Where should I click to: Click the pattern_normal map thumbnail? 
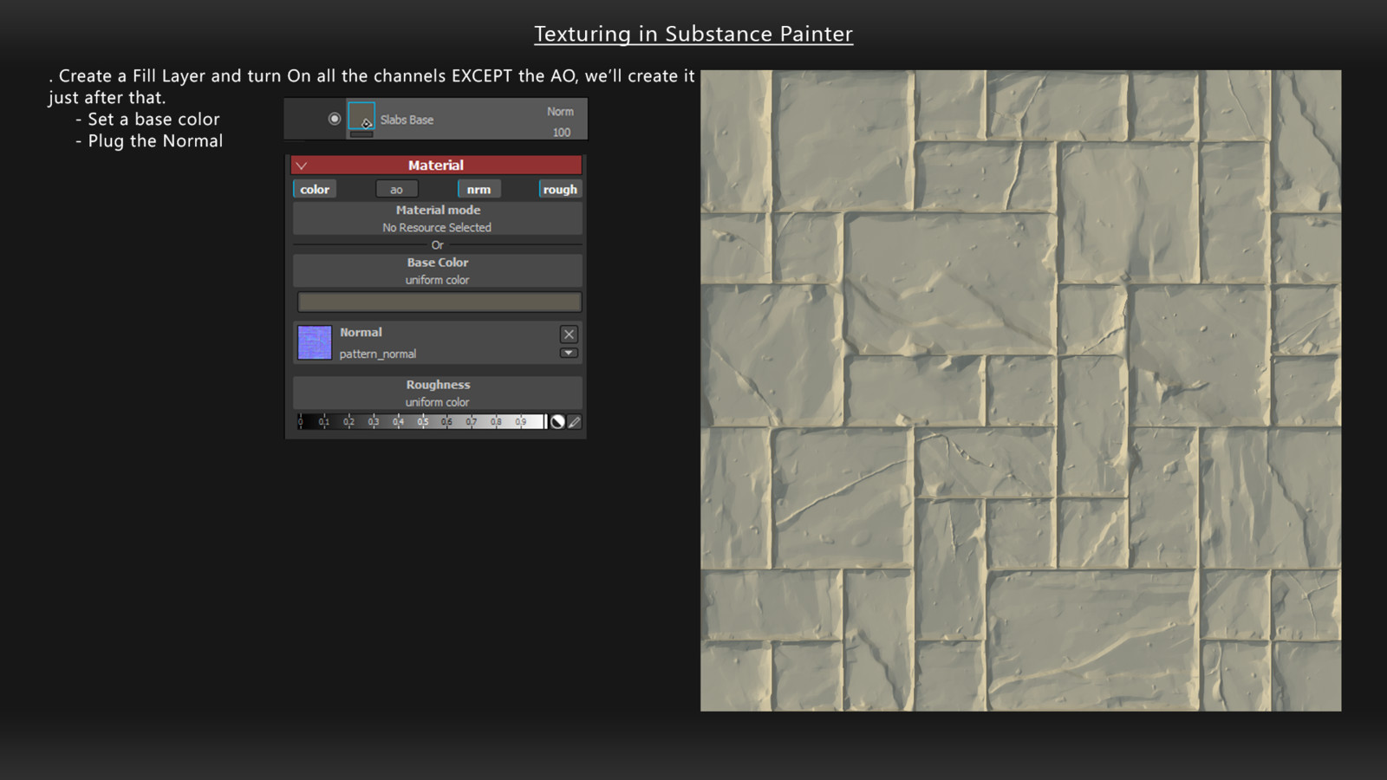pyautogui.click(x=315, y=342)
